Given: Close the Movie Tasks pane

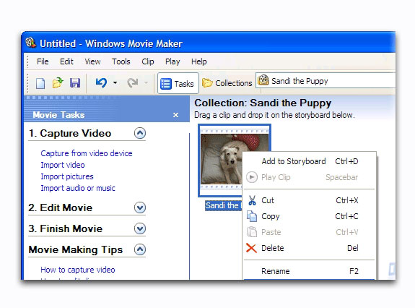Looking at the screenshot, I should point(175,115).
